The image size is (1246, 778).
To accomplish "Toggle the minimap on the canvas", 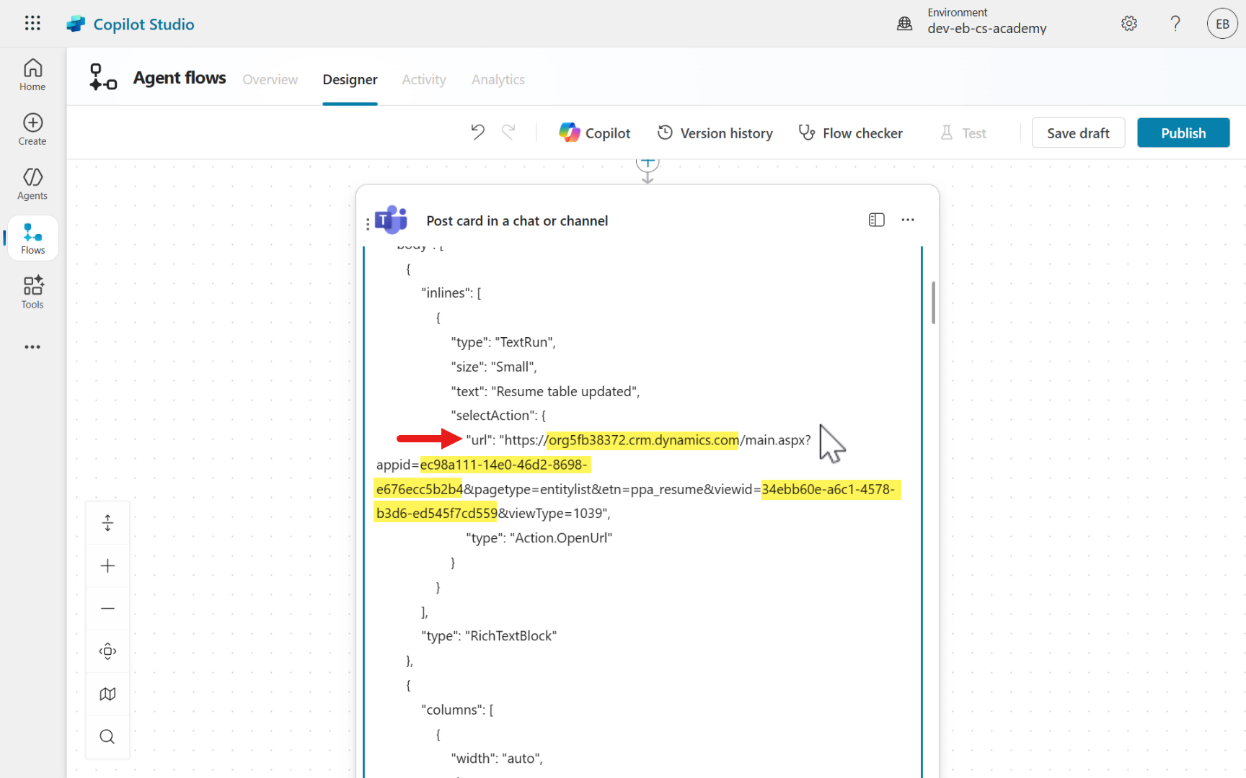I will coord(107,694).
